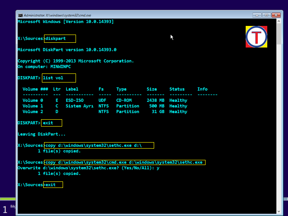Image resolution: width=288 pixels, height=216 pixels.
Task: Click the 'ESD-ISO' label cell
Action: click(x=75, y=100)
